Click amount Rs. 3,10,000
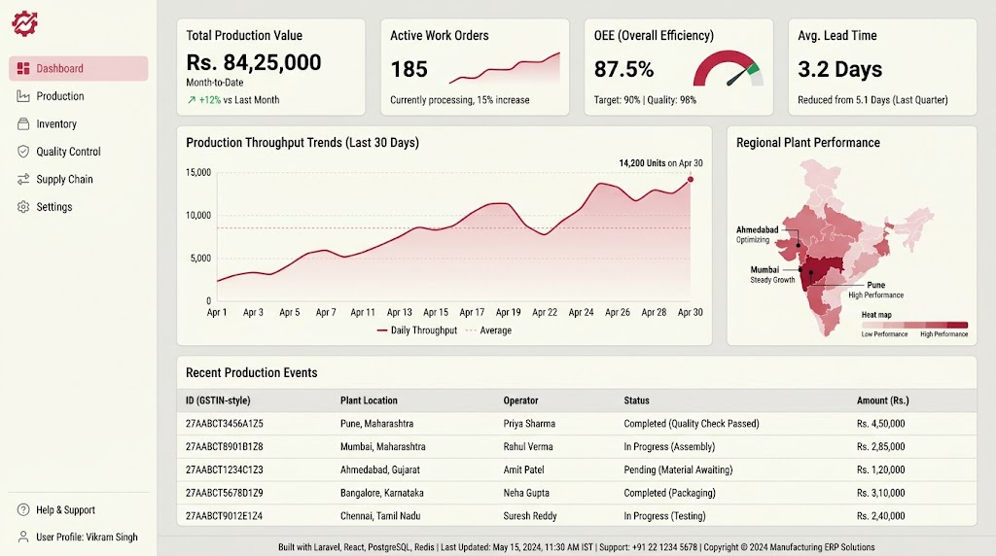996x556 pixels. click(x=880, y=493)
